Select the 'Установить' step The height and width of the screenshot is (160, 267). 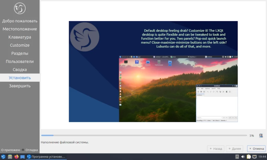[x=20, y=78]
